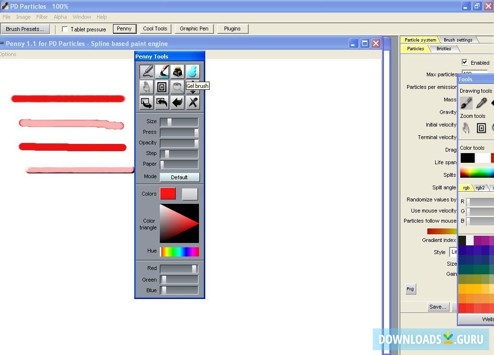This screenshot has width=494, height=355.
Task: Click the white swatch under Color tools
Action: 483,158
